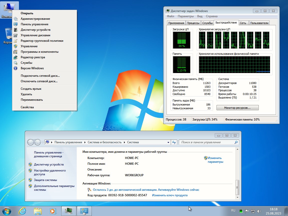This screenshot has height=216, width=288.
Task: Choose Создать ярлык in the context menu
Action: 45,89
